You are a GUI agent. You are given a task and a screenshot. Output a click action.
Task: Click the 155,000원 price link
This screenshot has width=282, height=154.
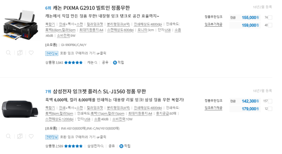click(250, 17)
